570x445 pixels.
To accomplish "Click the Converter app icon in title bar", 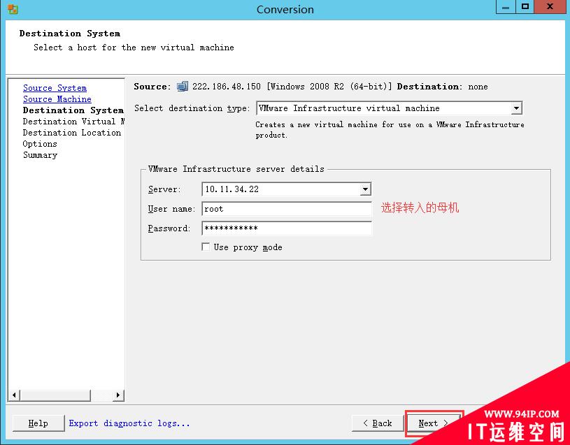I will pos(13,9).
